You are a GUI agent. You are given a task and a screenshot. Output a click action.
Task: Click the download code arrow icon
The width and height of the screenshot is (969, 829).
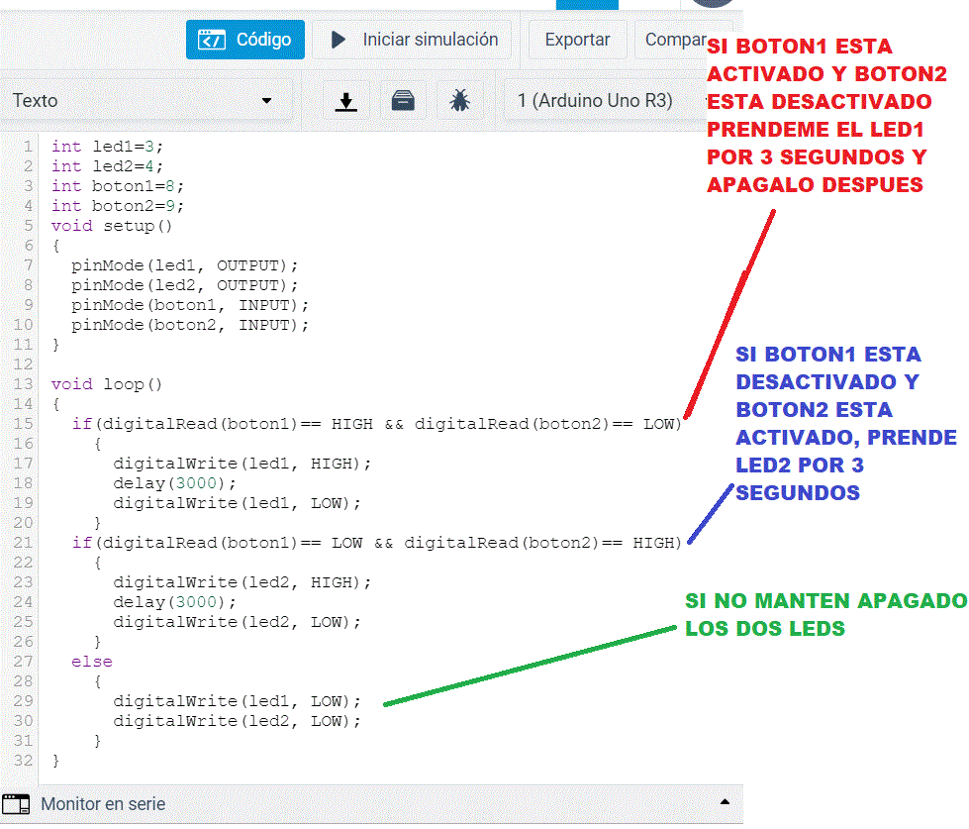[345, 101]
